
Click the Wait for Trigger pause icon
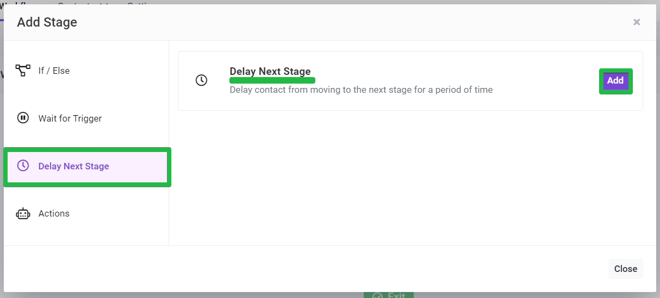(x=23, y=118)
